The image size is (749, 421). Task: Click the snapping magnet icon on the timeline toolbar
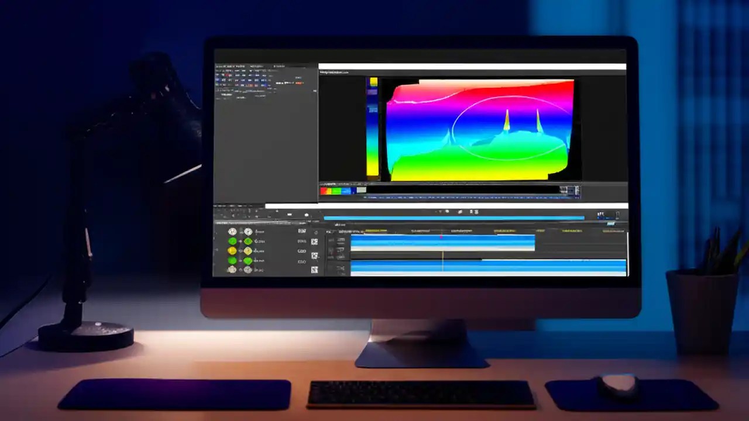tap(446, 211)
